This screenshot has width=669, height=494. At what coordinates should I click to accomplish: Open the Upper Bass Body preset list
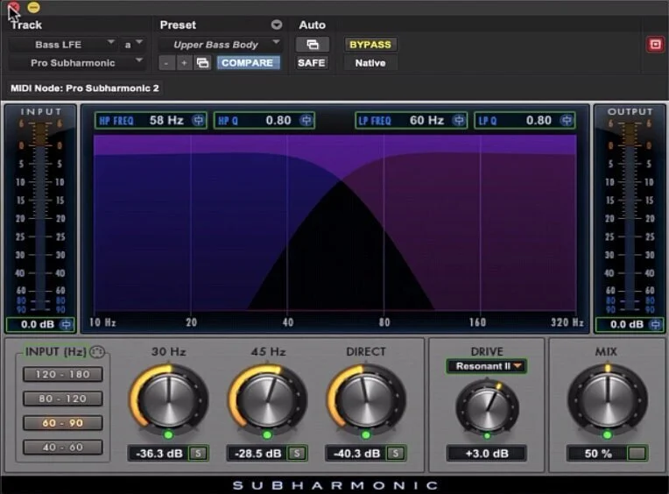[x=220, y=45]
